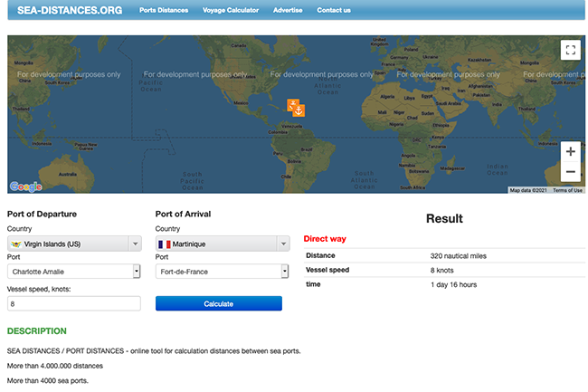The width and height of the screenshot is (588, 392).
Task: Expand the Charlotte Amalie port dropdown
Action: tap(136, 271)
